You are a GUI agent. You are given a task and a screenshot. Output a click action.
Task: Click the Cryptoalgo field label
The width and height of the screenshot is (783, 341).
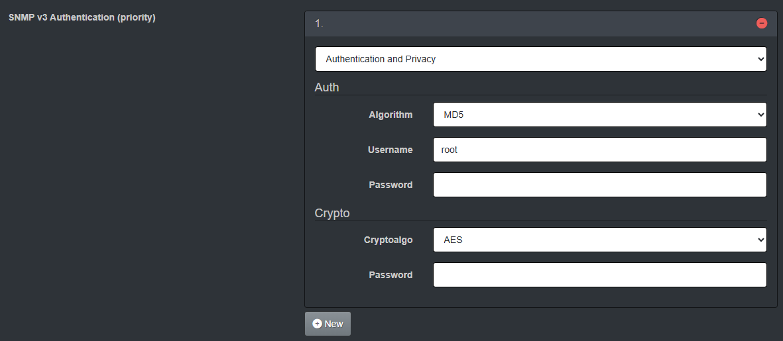(388, 240)
